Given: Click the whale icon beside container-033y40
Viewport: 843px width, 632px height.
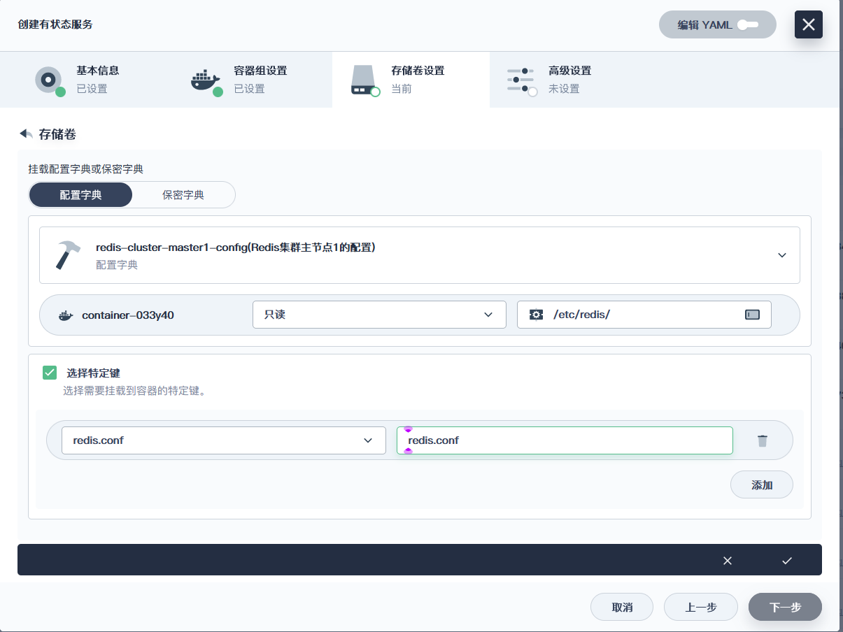Looking at the screenshot, I should click(x=66, y=315).
